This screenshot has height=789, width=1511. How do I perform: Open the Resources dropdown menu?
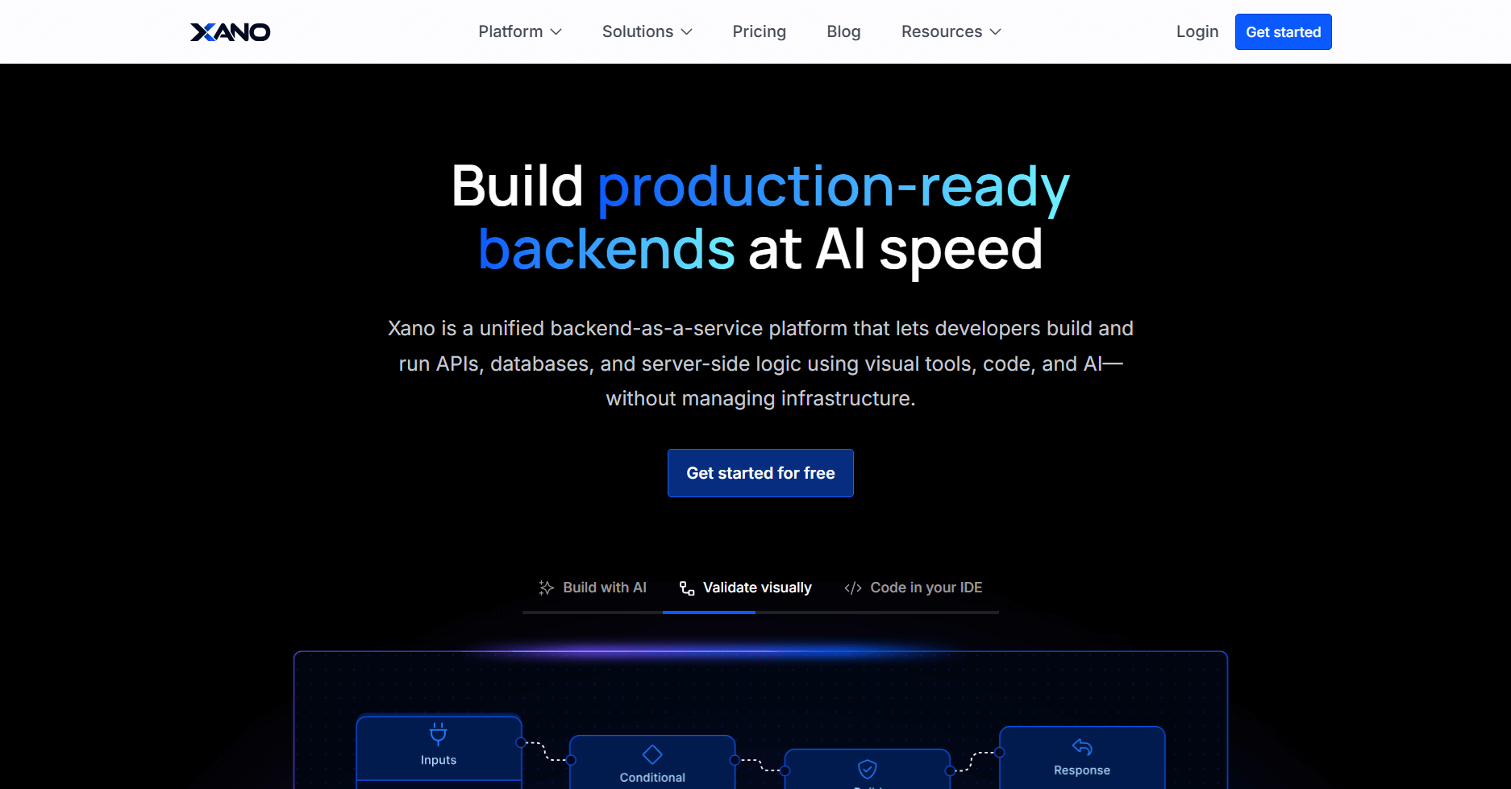951,31
